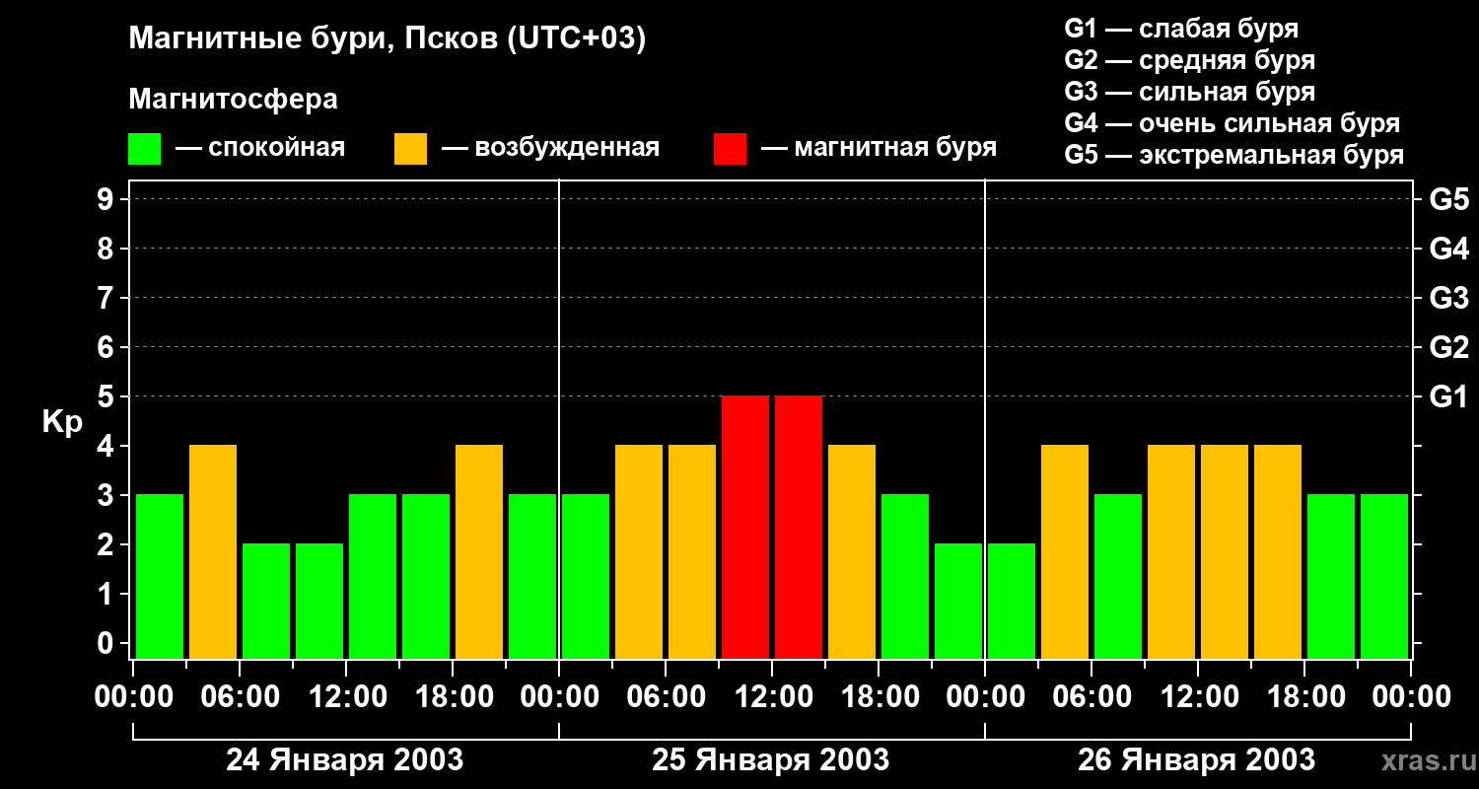
Task: Click the 18:00 time label under 26 Января
Action: 1304,697
